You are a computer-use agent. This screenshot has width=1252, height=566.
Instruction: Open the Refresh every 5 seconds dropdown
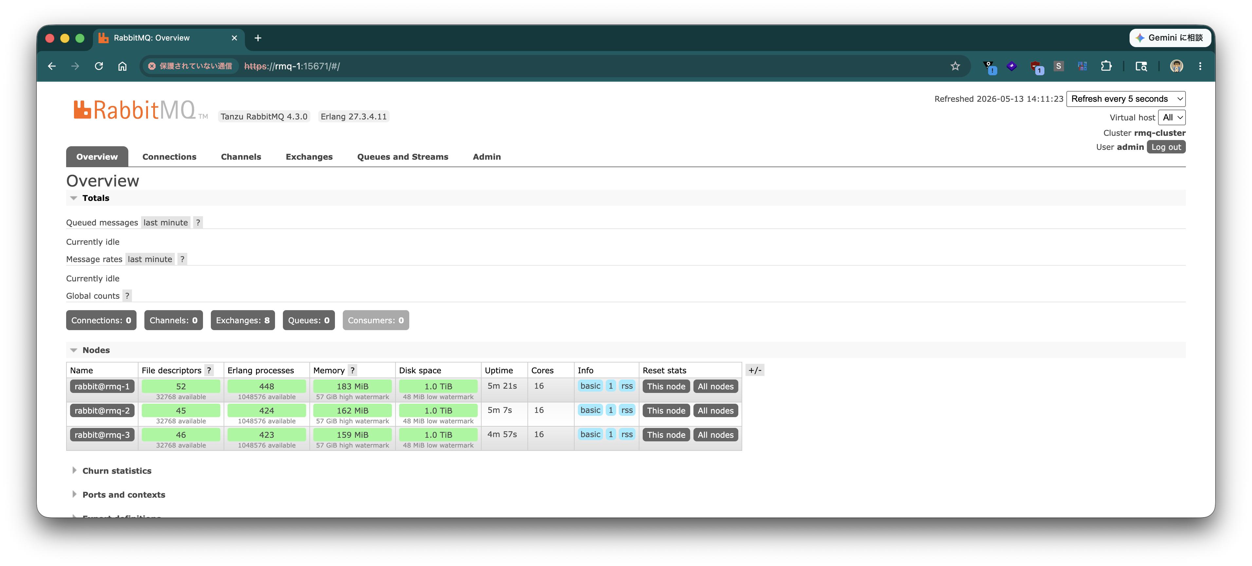pyautogui.click(x=1126, y=99)
